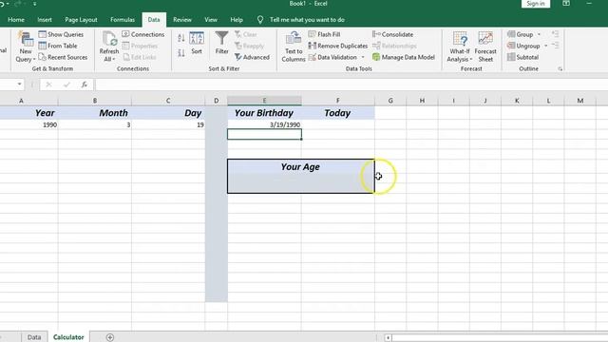Image resolution: width=608 pixels, height=342 pixels.
Task: Click Tell me what you want to do
Action: pyautogui.click(x=307, y=19)
